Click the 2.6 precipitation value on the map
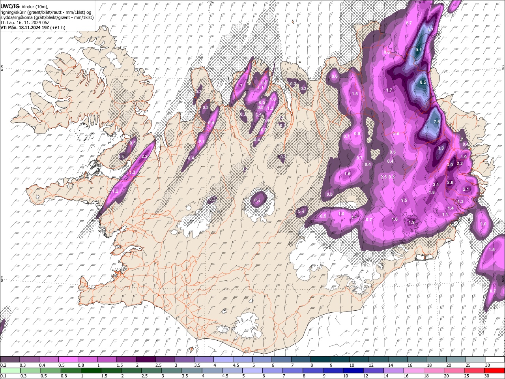The height and width of the screenshot is (379, 505). 450,182
